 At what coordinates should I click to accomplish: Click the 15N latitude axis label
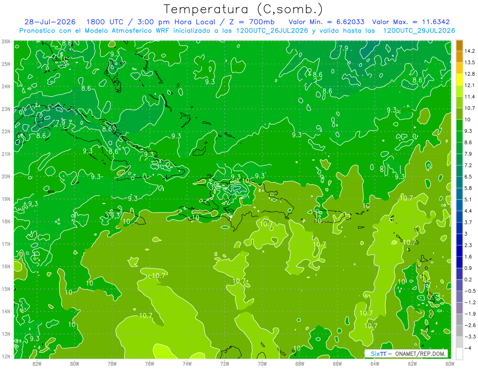[6, 289]
